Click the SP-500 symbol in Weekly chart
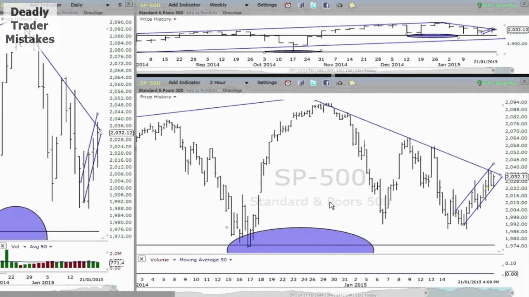The width and height of the screenshot is (529, 297). 150,5
